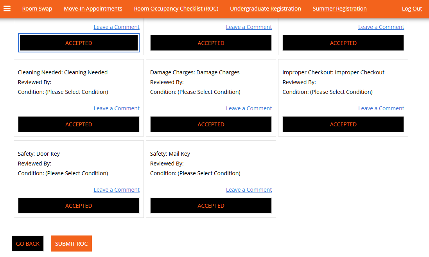Click the Go Back button
The height and width of the screenshot is (257, 429).
point(28,244)
